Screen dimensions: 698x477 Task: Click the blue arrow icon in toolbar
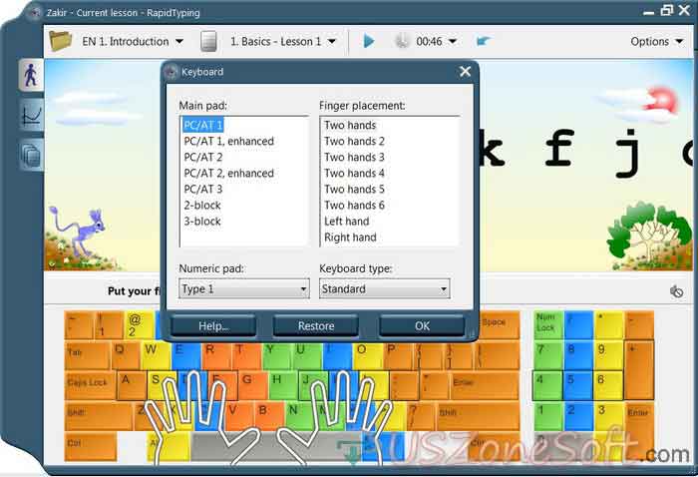click(484, 42)
